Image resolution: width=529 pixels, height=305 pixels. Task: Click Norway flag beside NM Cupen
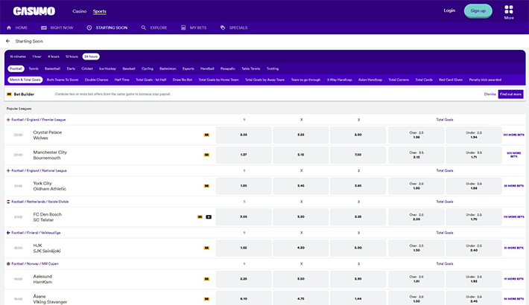tap(8, 263)
